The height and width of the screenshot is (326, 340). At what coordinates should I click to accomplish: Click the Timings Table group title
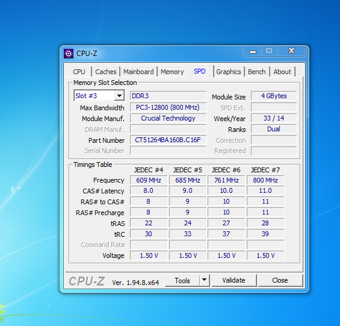[93, 165]
